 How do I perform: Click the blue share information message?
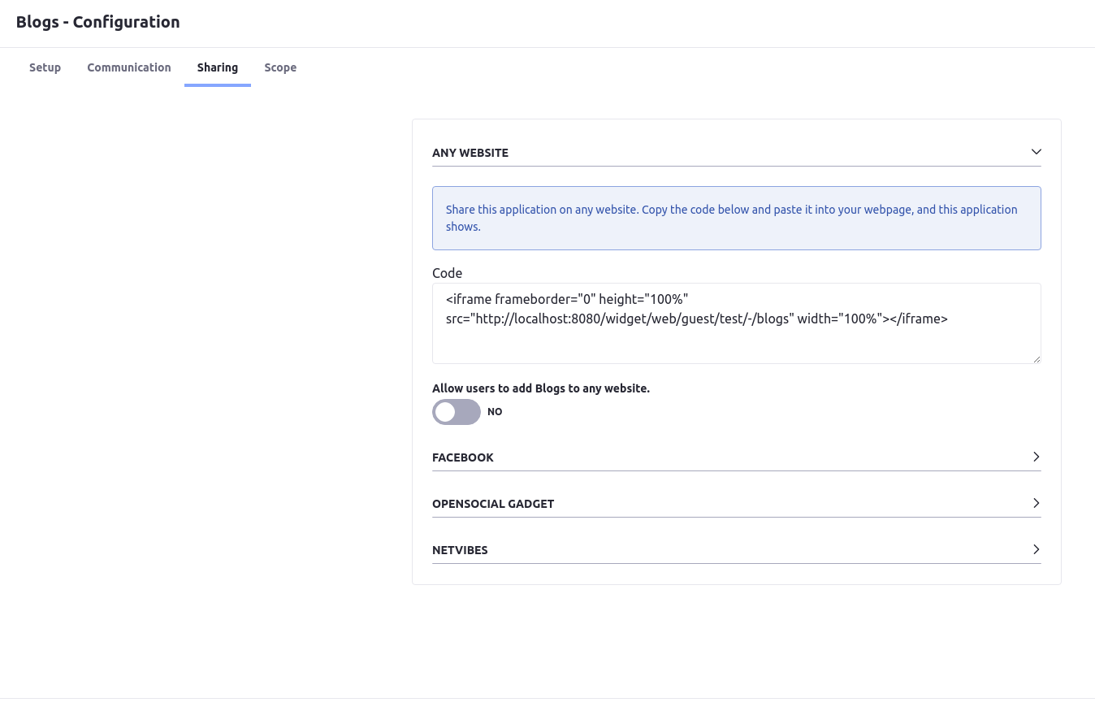click(x=736, y=218)
